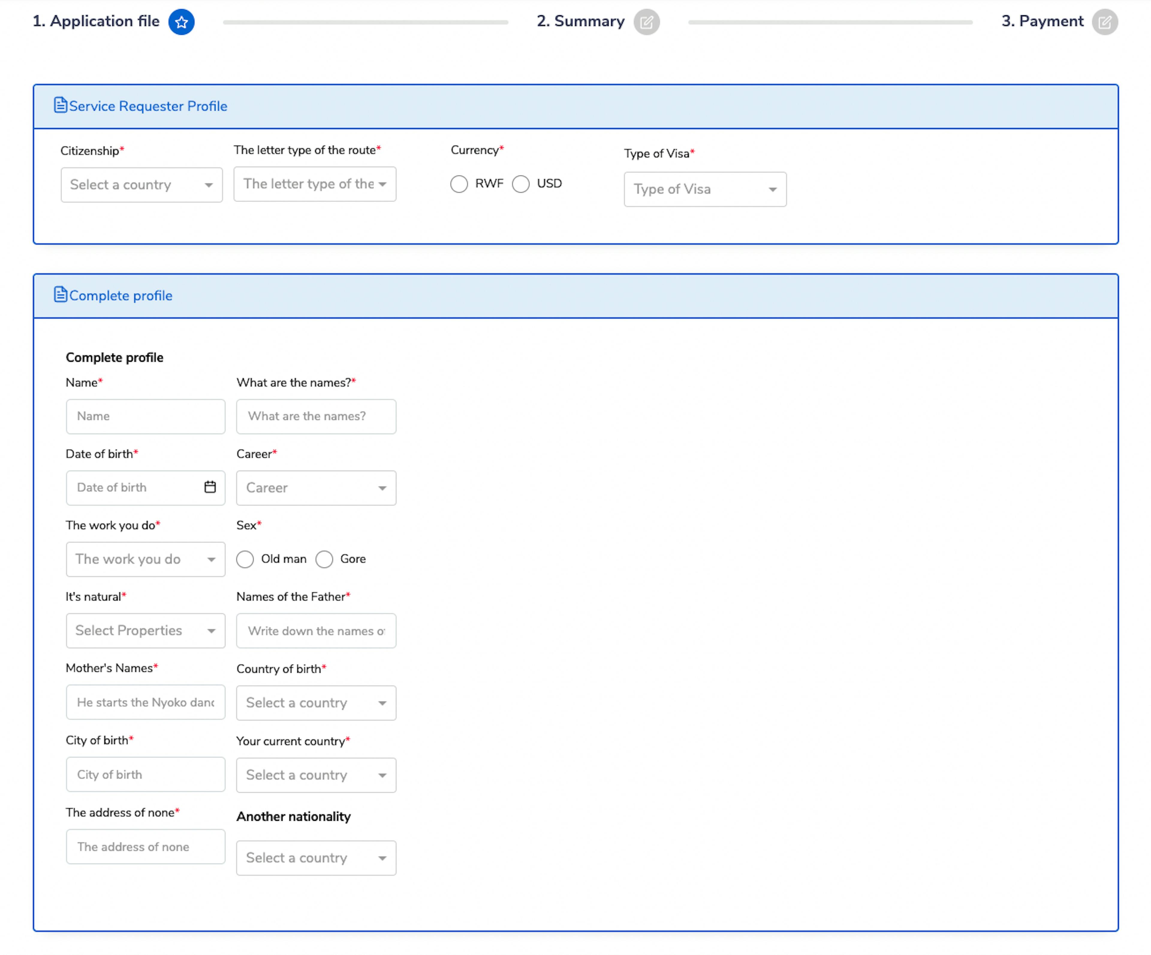
Task: Focus the Name input field
Action: click(x=146, y=417)
